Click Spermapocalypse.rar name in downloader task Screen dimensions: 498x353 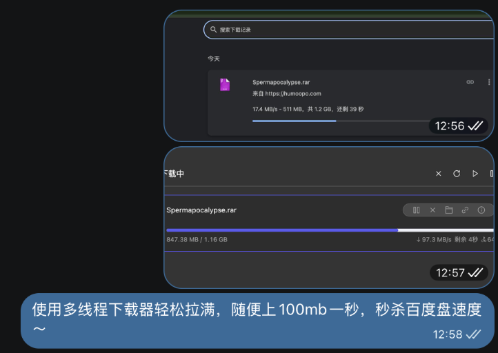tap(201, 210)
